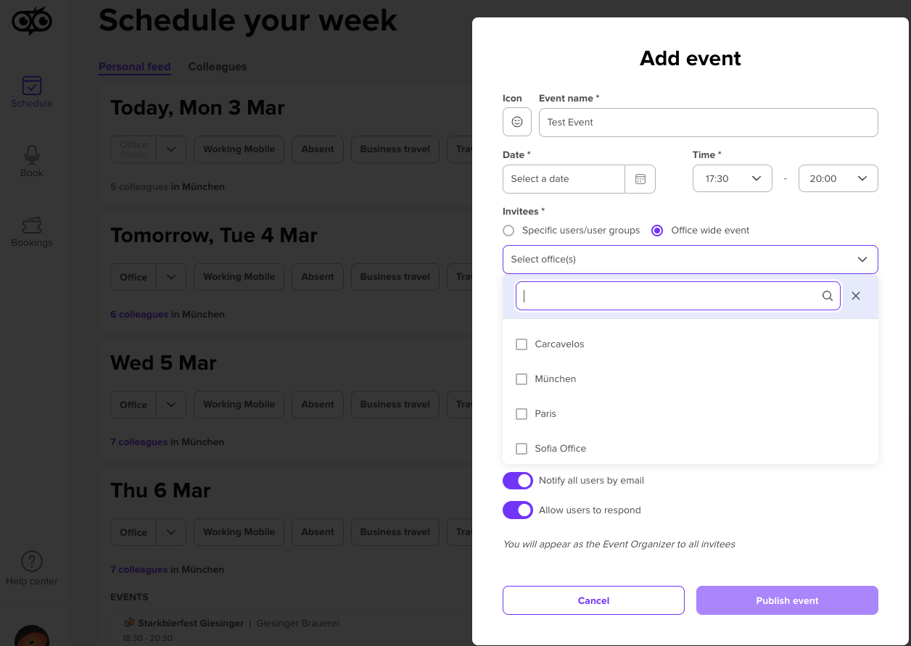
Task: Click the Cancel button
Action: tap(593, 600)
